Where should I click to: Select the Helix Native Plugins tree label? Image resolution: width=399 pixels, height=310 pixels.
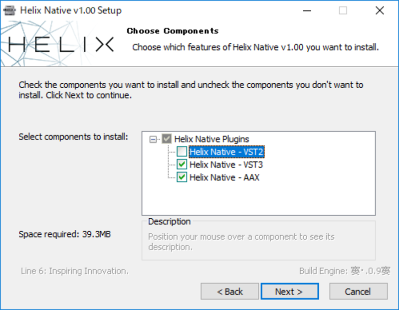click(x=211, y=139)
